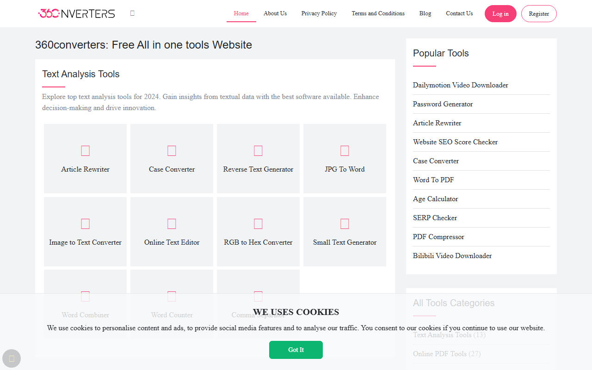Viewport: 592px width, 370px height.
Task: Click the JPG To Word tile icon
Action: (345, 151)
